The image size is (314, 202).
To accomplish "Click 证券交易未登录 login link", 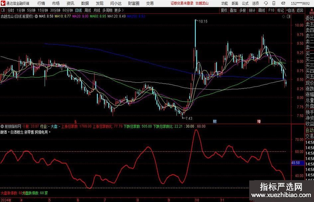I will (182, 3).
